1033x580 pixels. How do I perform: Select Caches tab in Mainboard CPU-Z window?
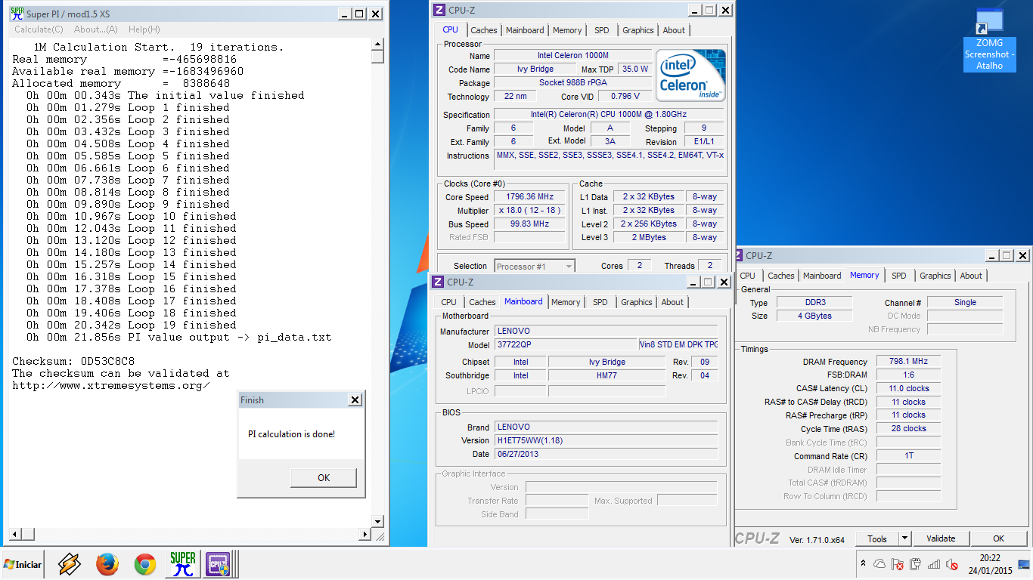click(x=482, y=302)
